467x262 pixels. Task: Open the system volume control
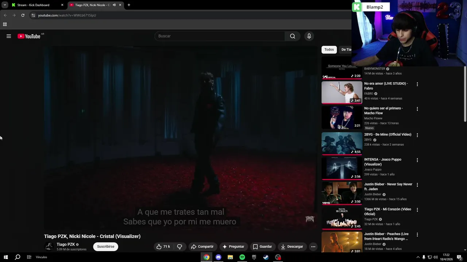point(435,257)
